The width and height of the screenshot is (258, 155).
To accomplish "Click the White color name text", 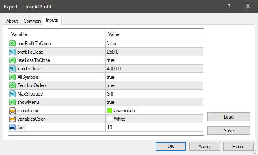I will pos(120,119).
